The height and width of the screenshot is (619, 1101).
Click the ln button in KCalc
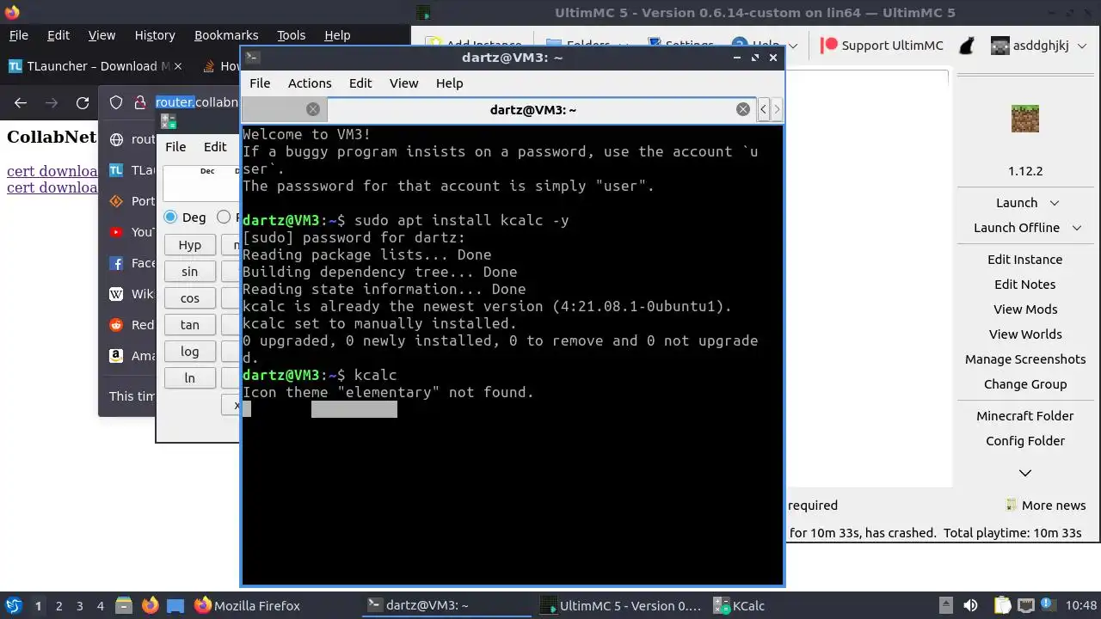(190, 378)
